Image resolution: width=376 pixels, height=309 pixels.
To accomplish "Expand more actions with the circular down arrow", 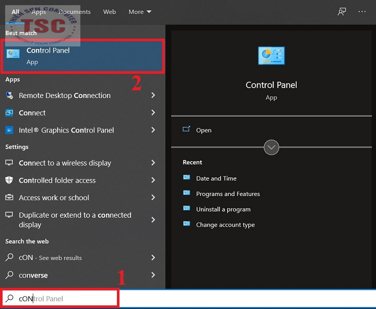I will pos(271,147).
